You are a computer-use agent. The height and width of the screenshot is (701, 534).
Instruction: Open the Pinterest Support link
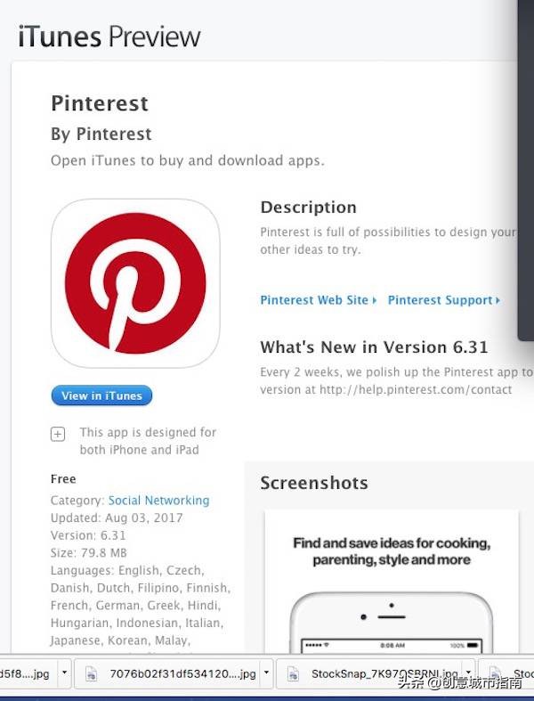[441, 300]
